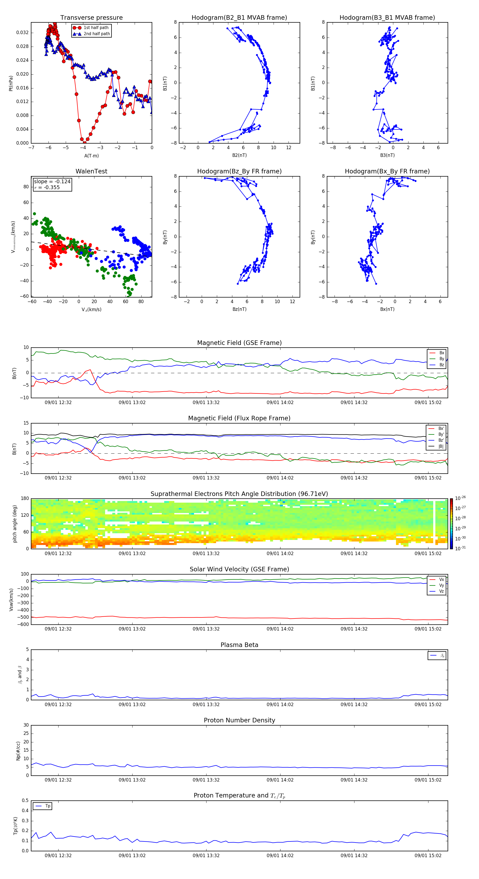The image size is (479, 879).
Task: Click the Suprathermal Electrons Pitch Angle Distribution title
Action: [x=239, y=494]
